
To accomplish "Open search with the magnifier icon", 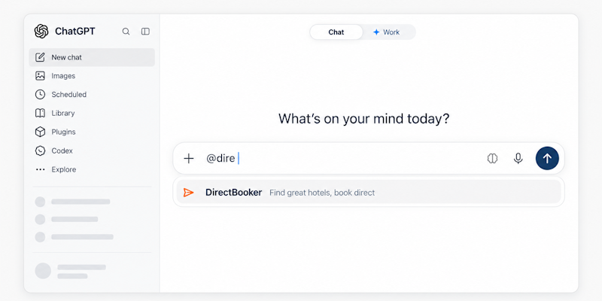I will [126, 32].
